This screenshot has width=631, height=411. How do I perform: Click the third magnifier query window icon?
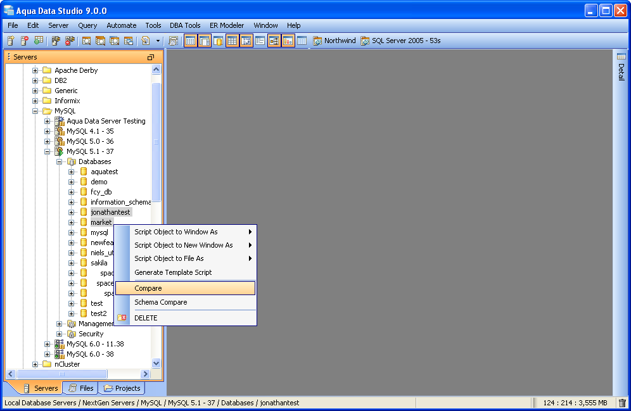pos(114,41)
